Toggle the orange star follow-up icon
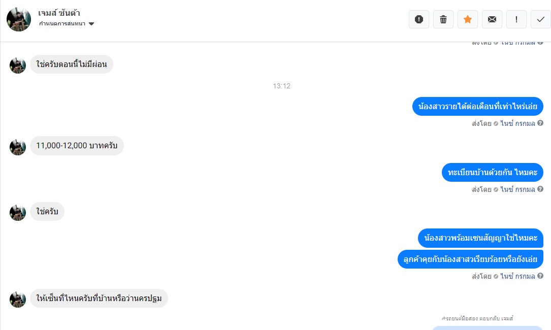551x330 pixels. point(467,19)
